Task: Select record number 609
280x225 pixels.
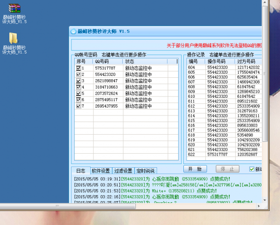Action: coord(191,91)
